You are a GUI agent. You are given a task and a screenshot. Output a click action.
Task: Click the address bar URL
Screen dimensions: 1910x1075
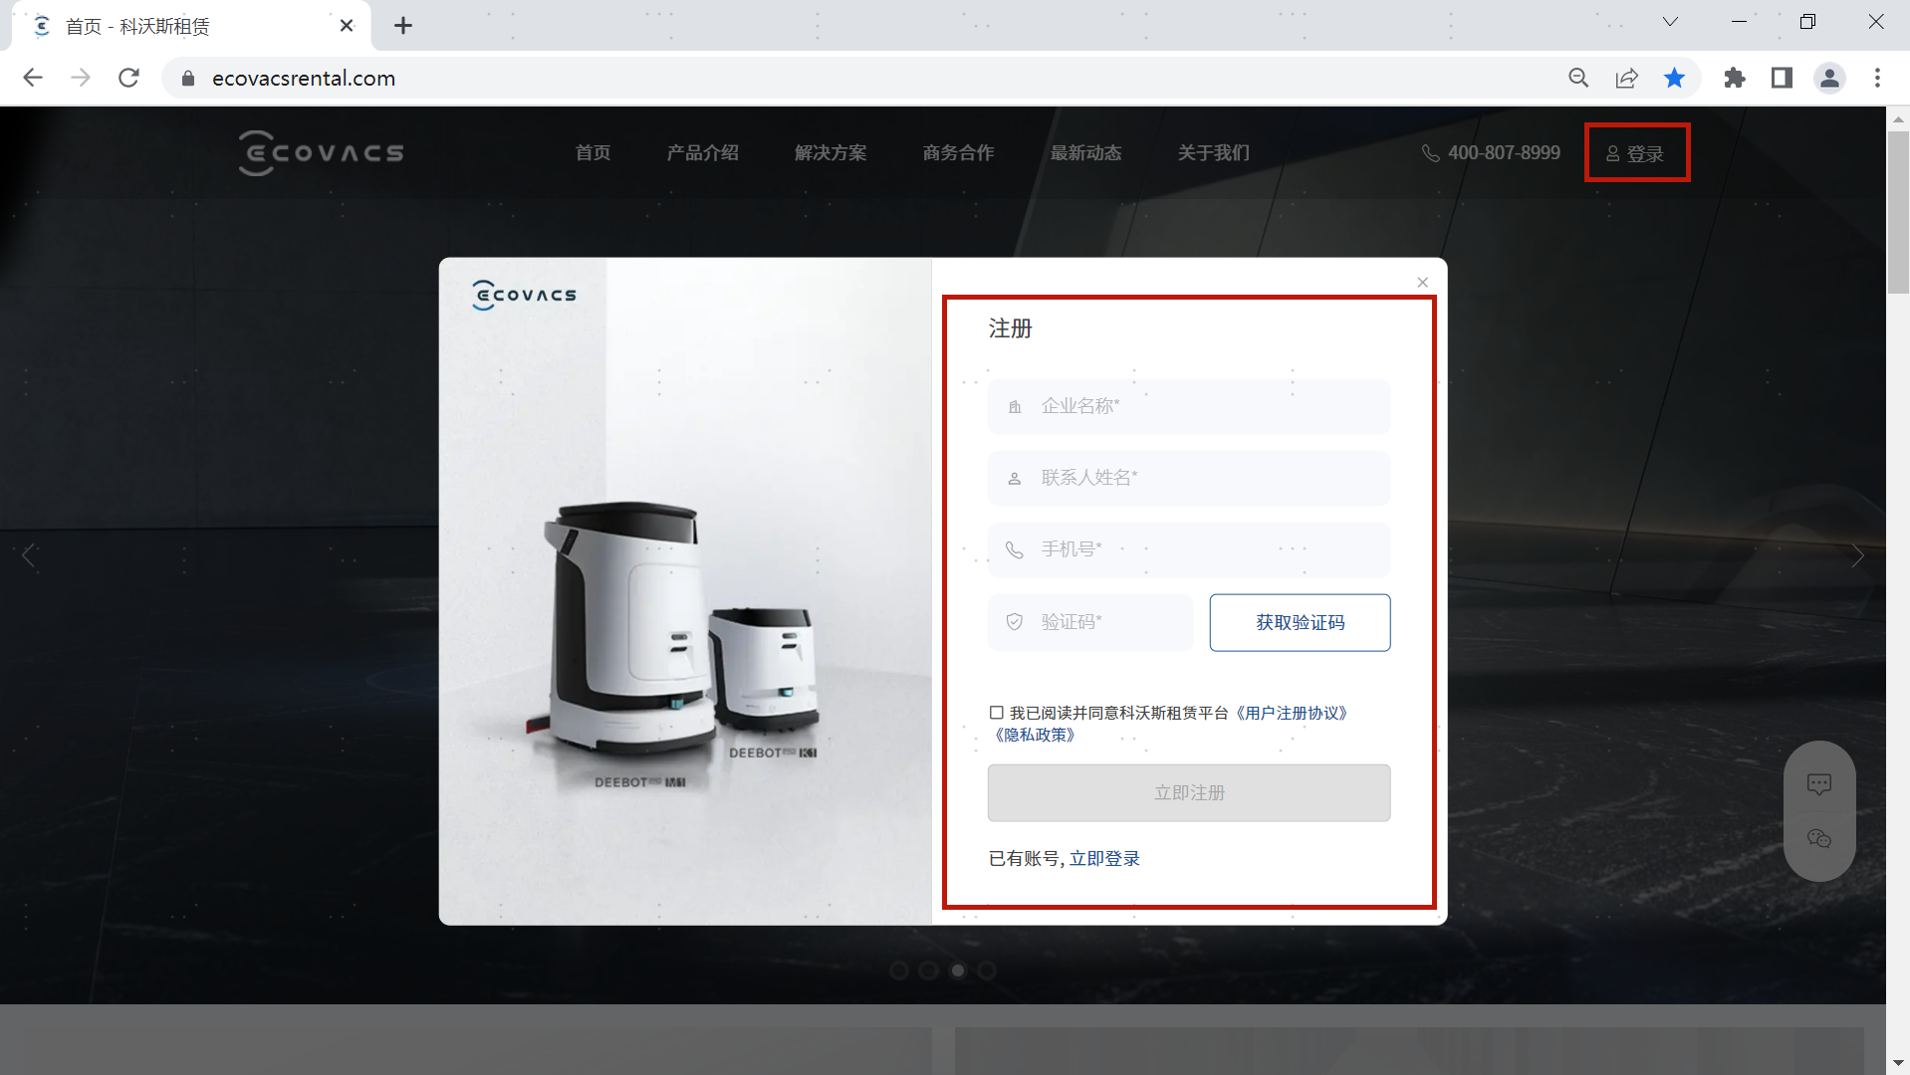point(304,78)
